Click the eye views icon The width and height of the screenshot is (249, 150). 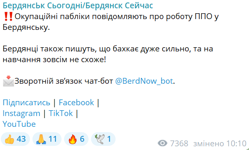click(x=163, y=143)
